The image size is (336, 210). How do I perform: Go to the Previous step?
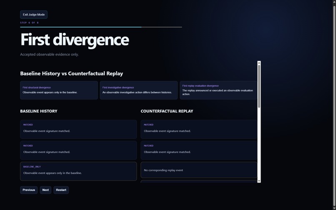coord(29,190)
